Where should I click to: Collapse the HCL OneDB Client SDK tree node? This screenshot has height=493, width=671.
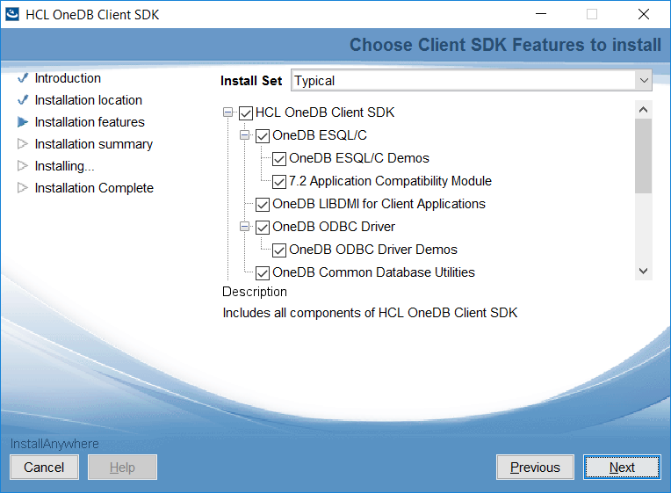click(x=228, y=112)
